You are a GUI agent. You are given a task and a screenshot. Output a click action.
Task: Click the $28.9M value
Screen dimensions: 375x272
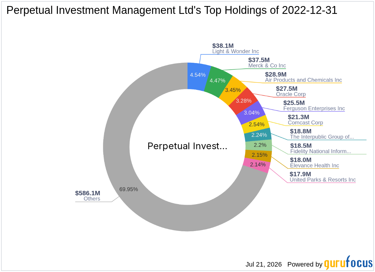click(x=276, y=74)
